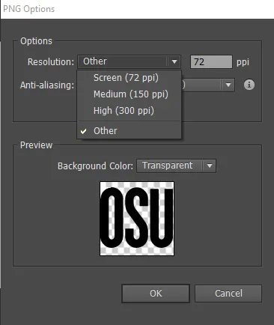Collapse the Resolution dropdown arrow
The image size is (274, 325).
(174, 61)
